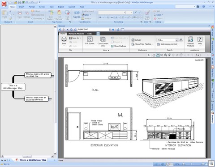
Task: Open the Review ribbon tab
Action: [42, 7]
